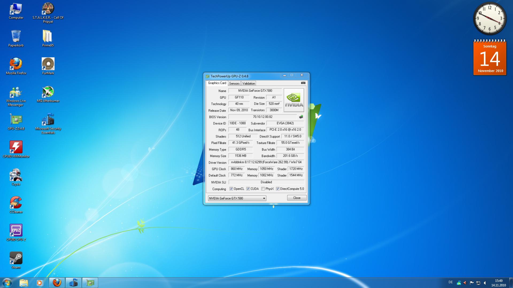Open the Papierkorb recycle bin icon
The image size is (513, 288).
16,39
